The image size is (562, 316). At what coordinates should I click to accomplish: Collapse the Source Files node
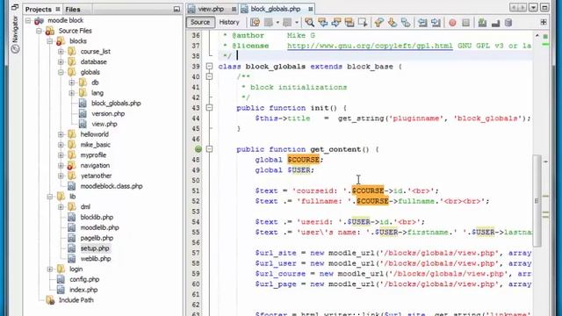click(39, 32)
